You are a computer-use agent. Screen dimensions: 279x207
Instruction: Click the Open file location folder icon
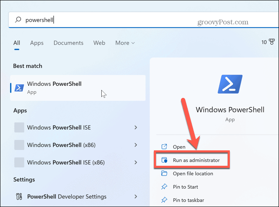164,174
